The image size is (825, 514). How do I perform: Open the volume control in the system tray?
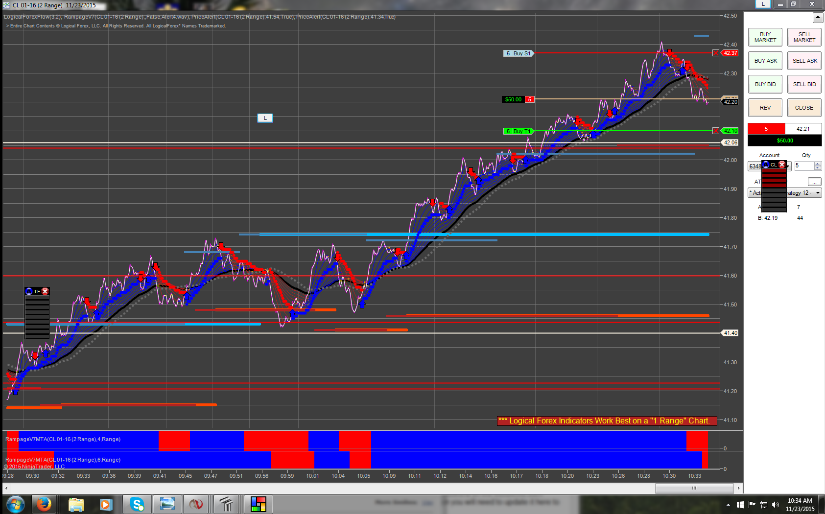coord(775,505)
